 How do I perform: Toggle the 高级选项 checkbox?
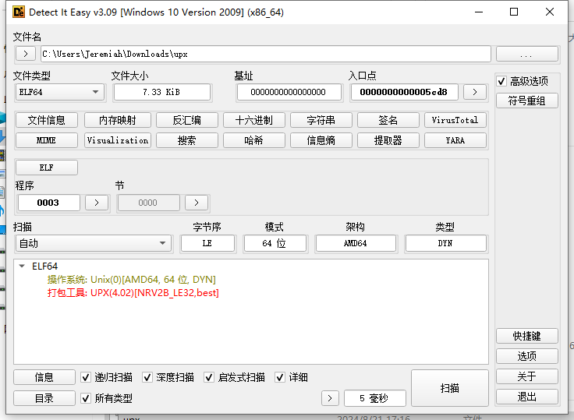[x=502, y=81]
